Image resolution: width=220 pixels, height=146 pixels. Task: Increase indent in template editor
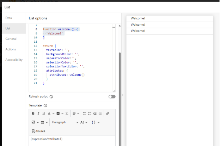click(95, 114)
